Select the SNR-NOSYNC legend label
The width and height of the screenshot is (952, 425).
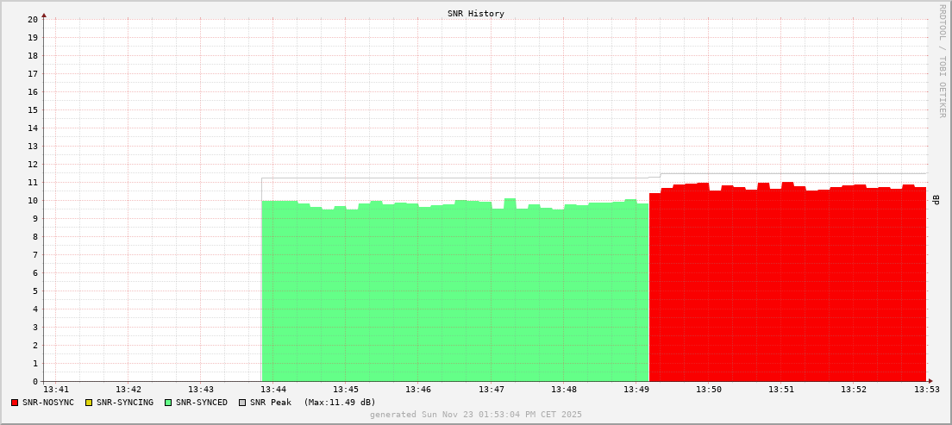48,403
